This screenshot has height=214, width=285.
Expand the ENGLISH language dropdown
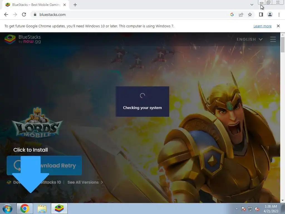pyautogui.click(x=250, y=39)
